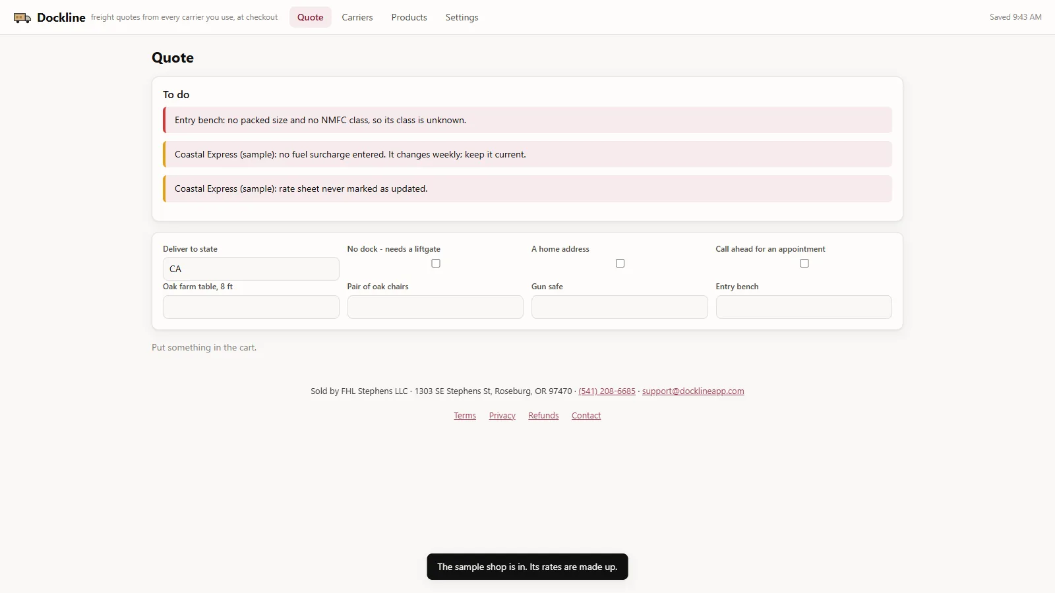Enable the No dock liftgate checkbox
The height and width of the screenshot is (593, 1055).
436,263
